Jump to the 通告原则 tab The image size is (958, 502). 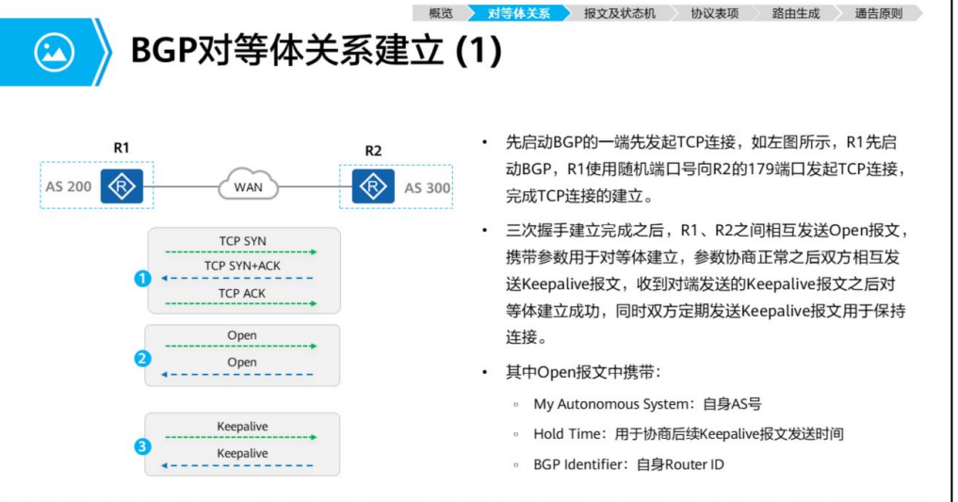[878, 13]
